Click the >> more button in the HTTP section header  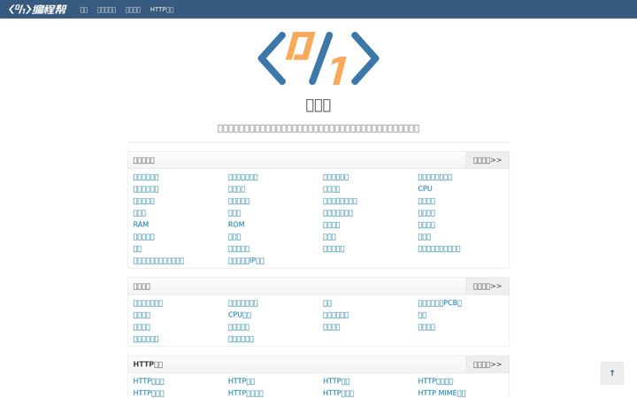click(x=487, y=364)
